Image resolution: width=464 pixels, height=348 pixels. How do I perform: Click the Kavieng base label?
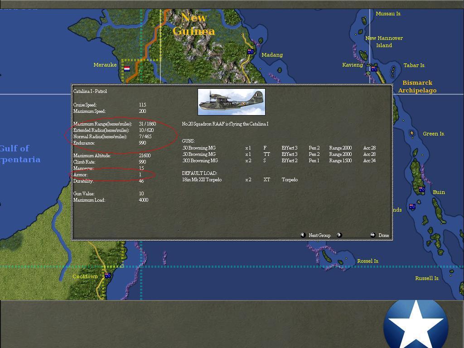pyautogui.click(x=353, y=65)
